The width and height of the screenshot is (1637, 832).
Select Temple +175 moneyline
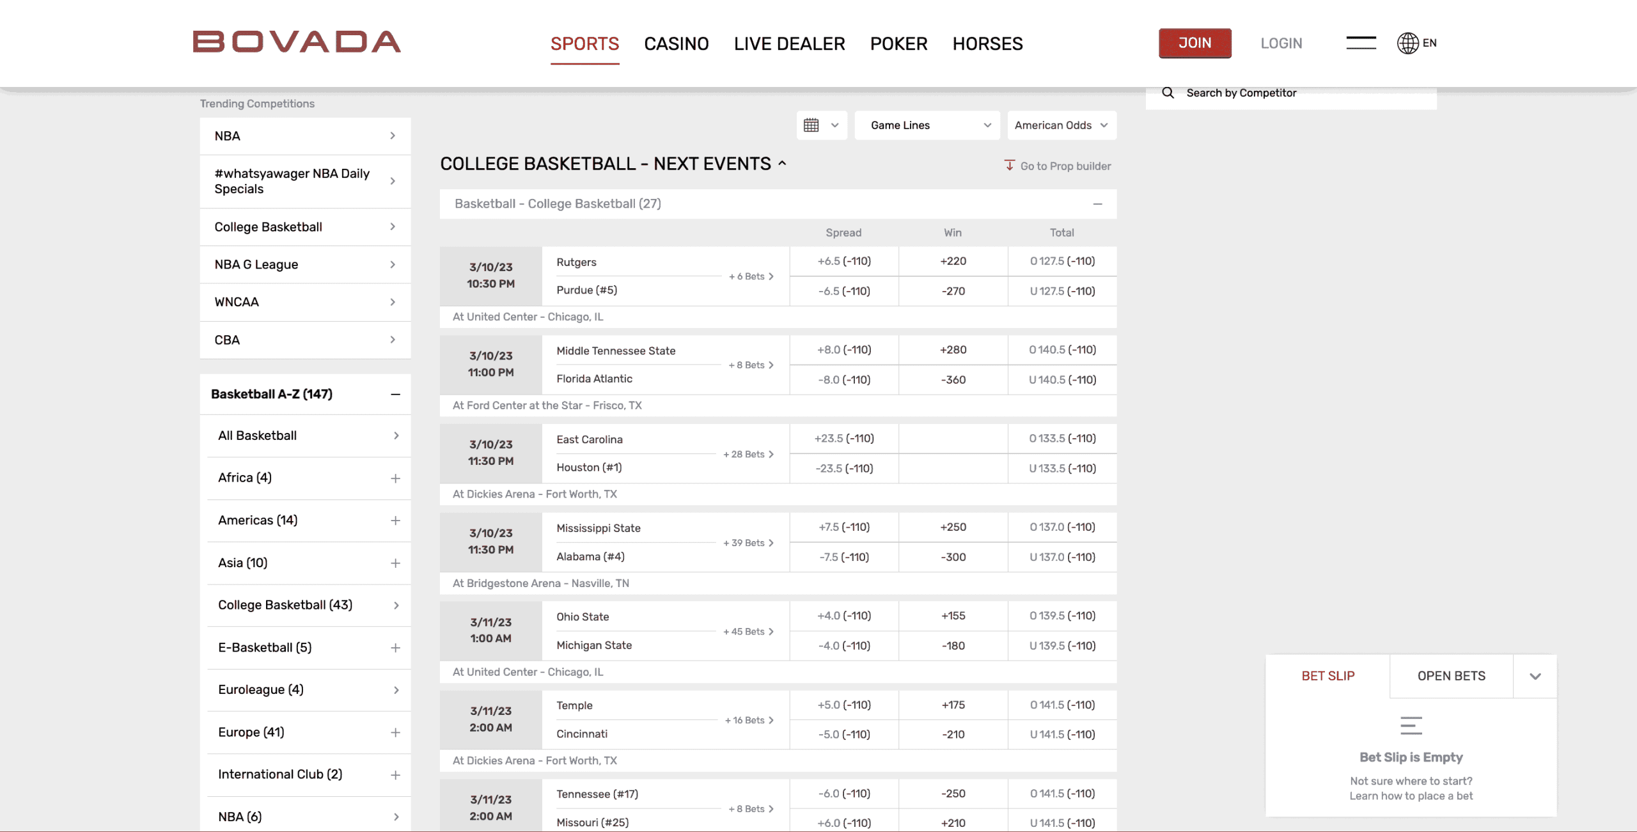tap(953, 705)
